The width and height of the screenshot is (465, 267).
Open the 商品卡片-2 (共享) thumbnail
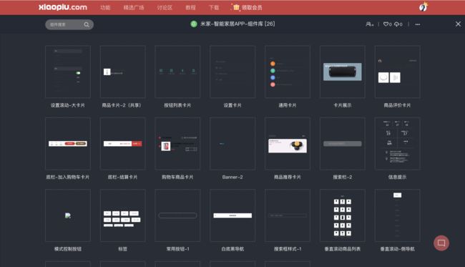coord(123,72)
